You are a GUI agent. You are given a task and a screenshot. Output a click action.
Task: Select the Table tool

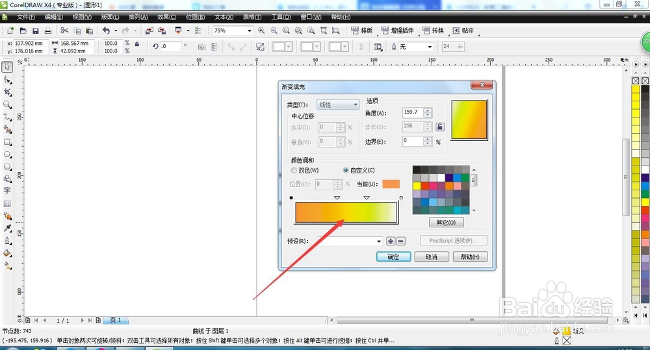pyautogui.click(x=7, y=203)
